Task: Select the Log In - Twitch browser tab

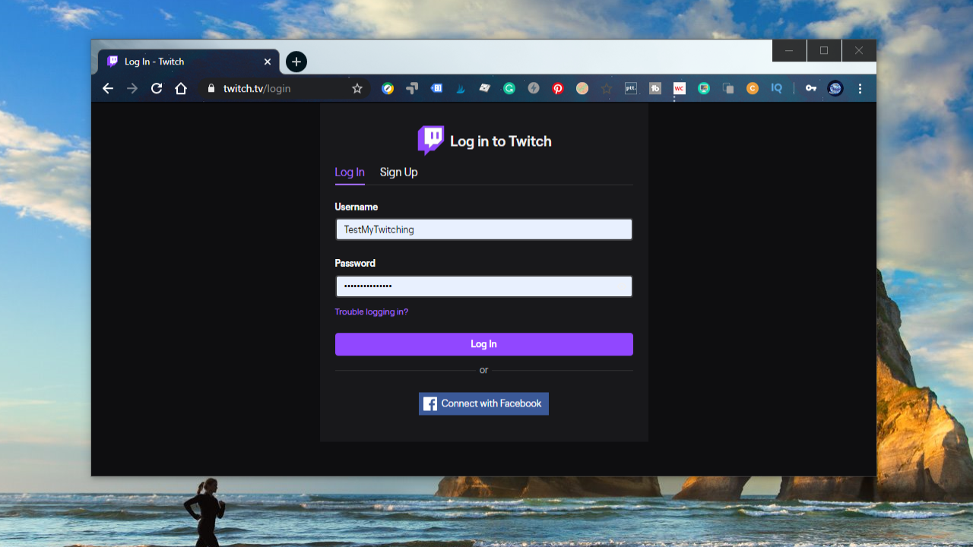Action: click(x=189, y=62)
